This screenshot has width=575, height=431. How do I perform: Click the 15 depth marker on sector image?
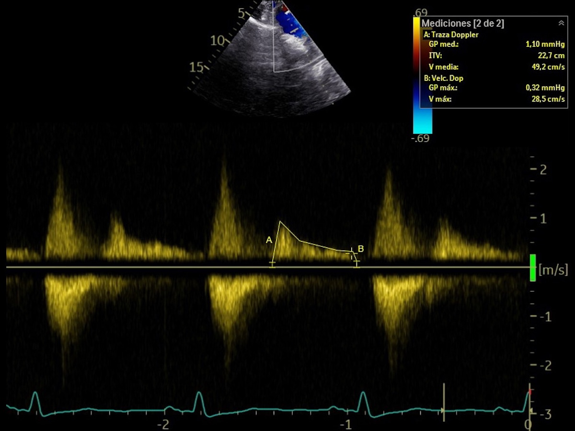click(x=197, y=67)
